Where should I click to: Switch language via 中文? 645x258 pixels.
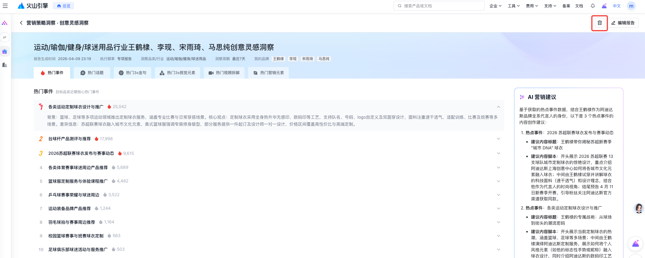[x=617, y=6]
